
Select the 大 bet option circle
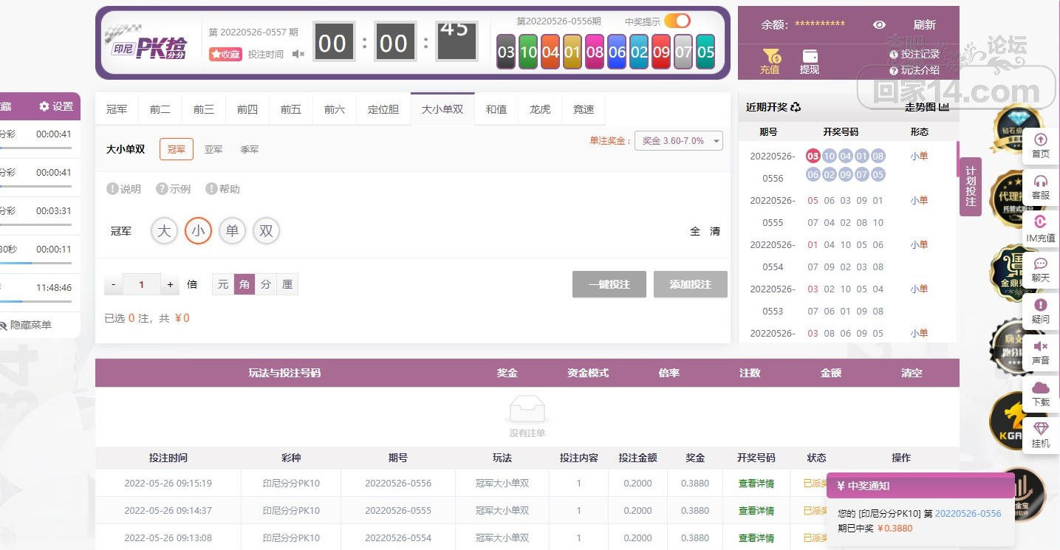pyautogui.click(x=164, y=231)
